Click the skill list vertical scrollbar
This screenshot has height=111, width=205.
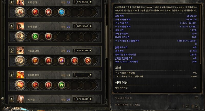pyautogui.click(x=107, y=41)
